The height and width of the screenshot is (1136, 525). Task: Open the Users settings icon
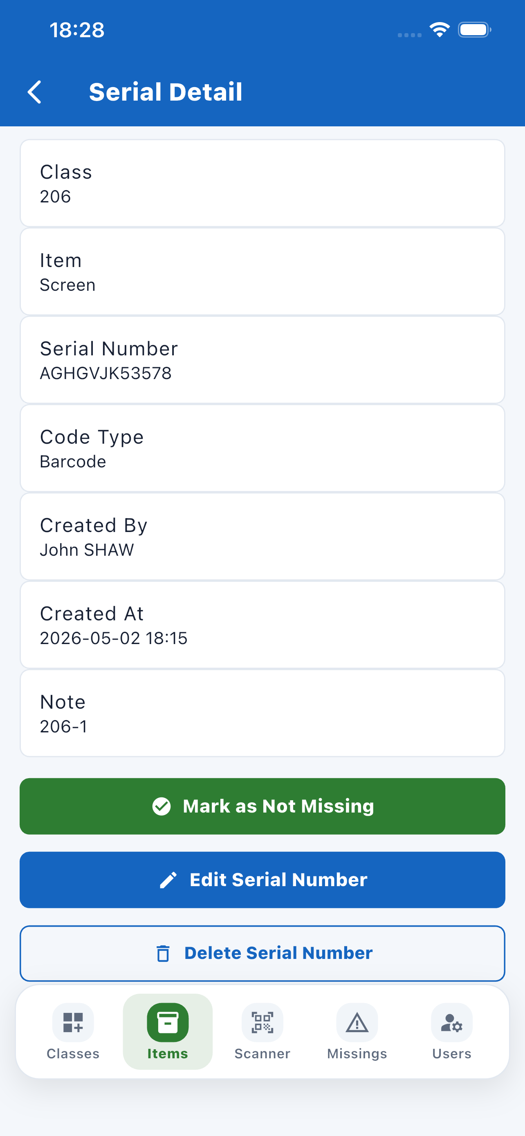click(452, 1022)
